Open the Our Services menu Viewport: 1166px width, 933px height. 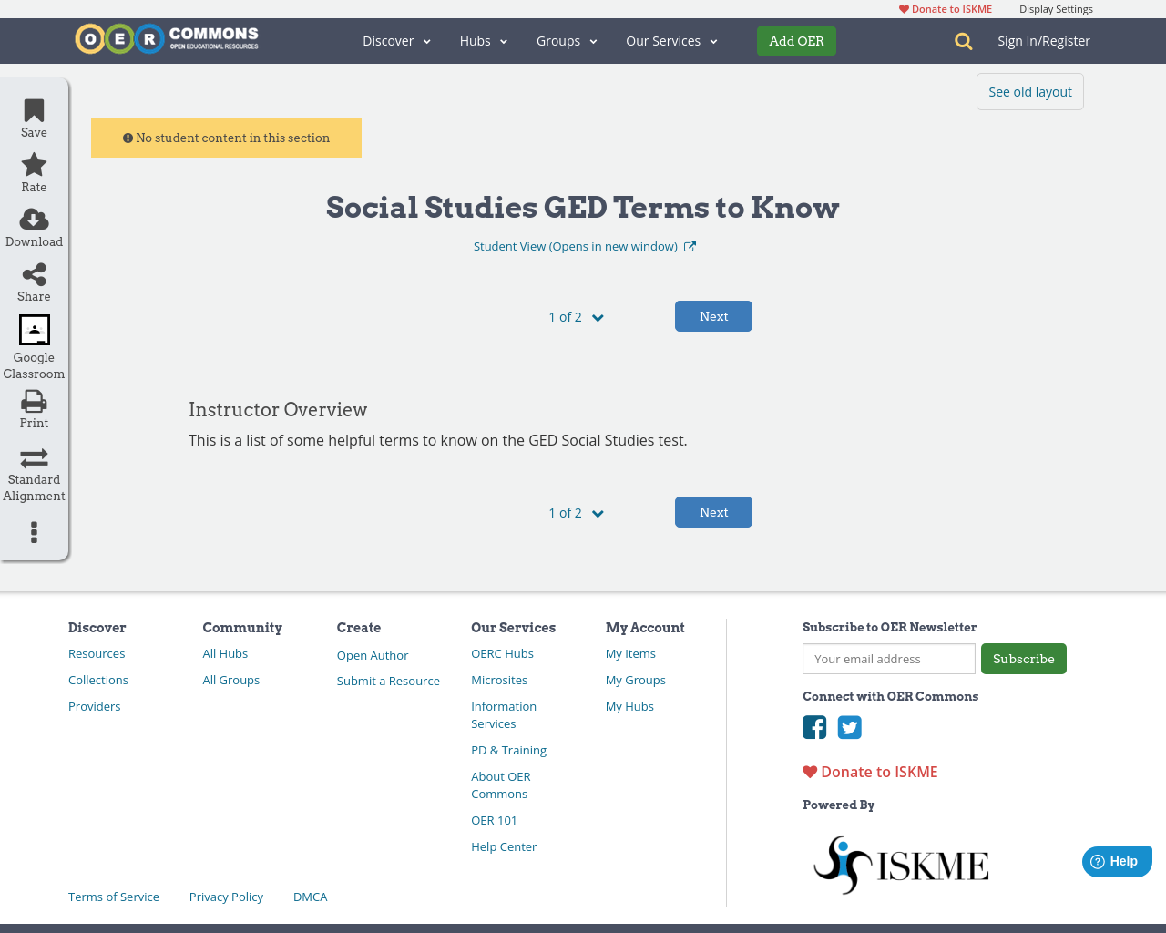click(x=671, y=41)
